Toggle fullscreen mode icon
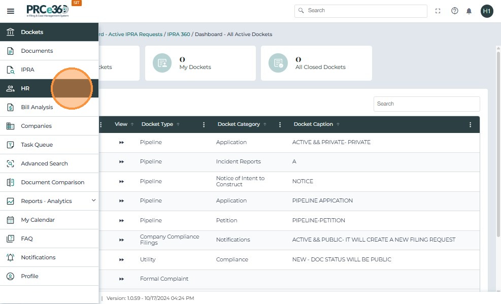 [x=438, y=11]
